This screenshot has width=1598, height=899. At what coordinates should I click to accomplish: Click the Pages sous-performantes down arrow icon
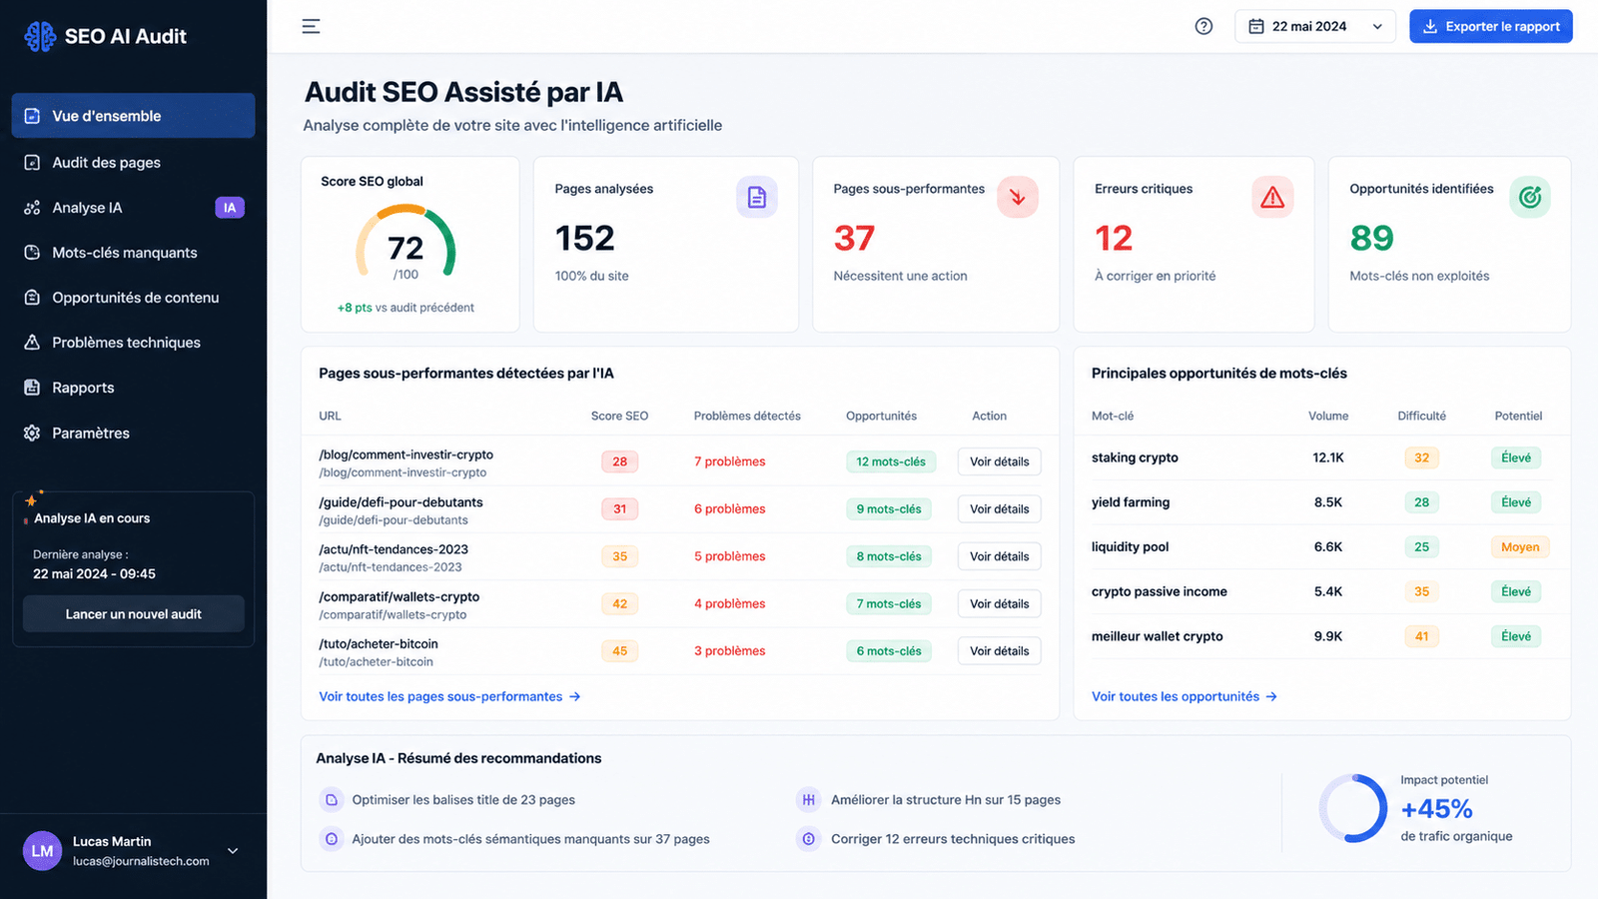(x=1018, y=197)
